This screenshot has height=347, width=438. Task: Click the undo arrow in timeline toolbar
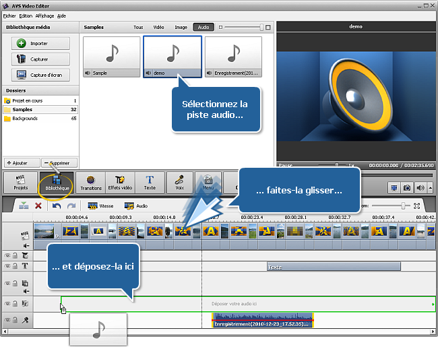click(57, 206)
